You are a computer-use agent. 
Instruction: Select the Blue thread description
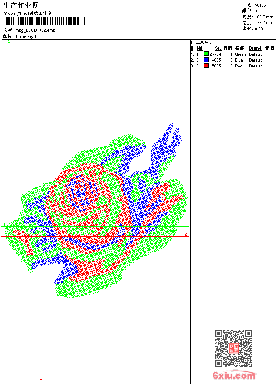click(x=239, y=60)
